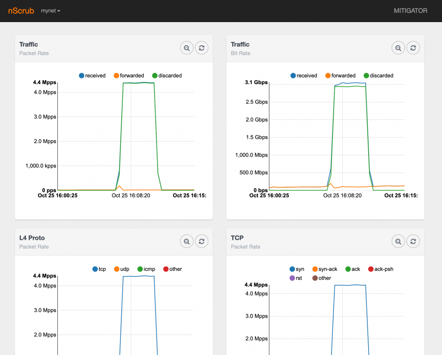Toggle discarded series in Packet Rate legend
This screenshot has height=355, width=442.
tap(167, 75)
